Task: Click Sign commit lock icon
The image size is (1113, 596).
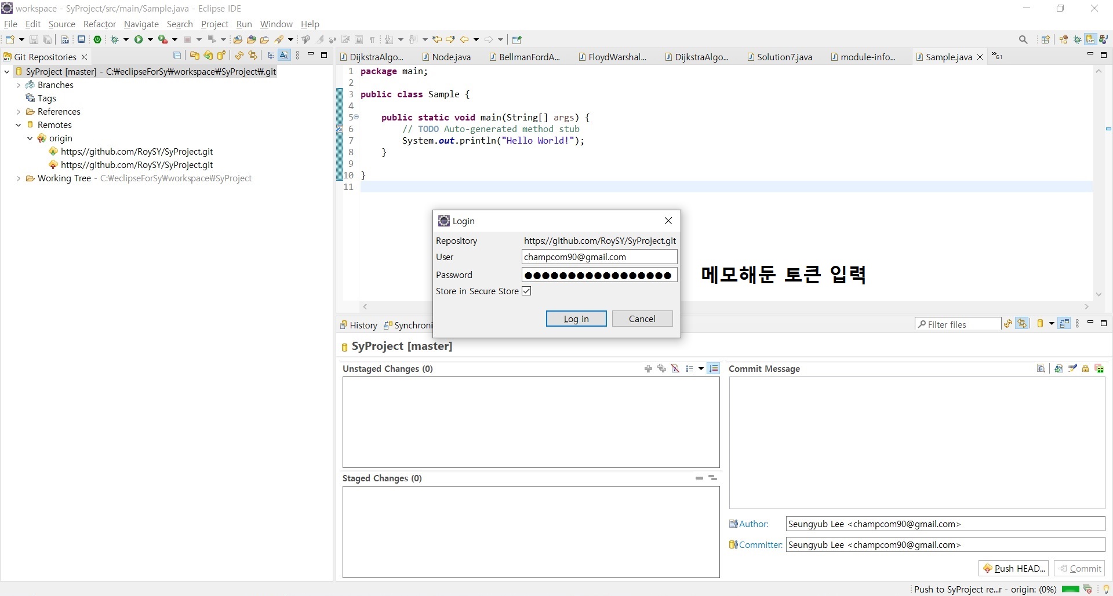Action: coord(1086,368)
